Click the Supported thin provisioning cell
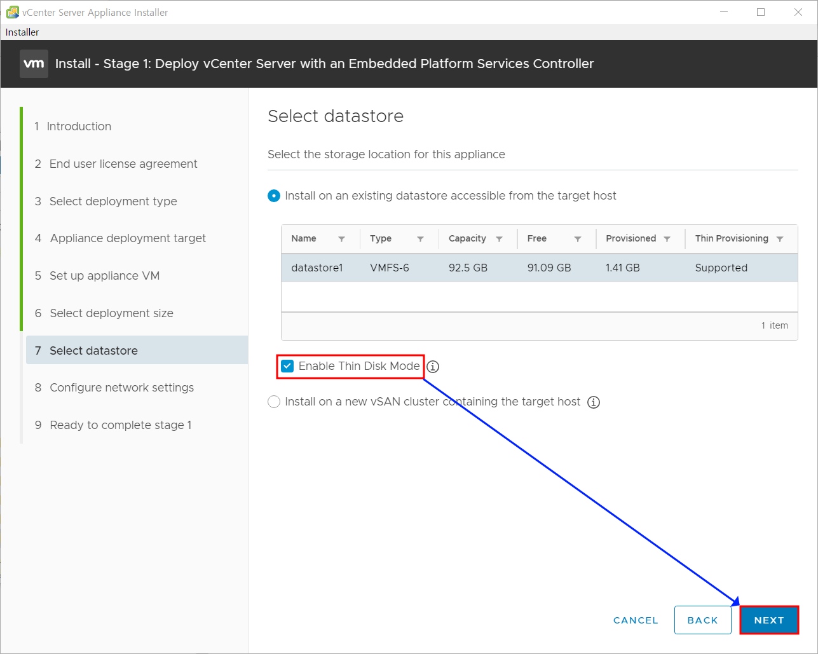 [721, 268]
